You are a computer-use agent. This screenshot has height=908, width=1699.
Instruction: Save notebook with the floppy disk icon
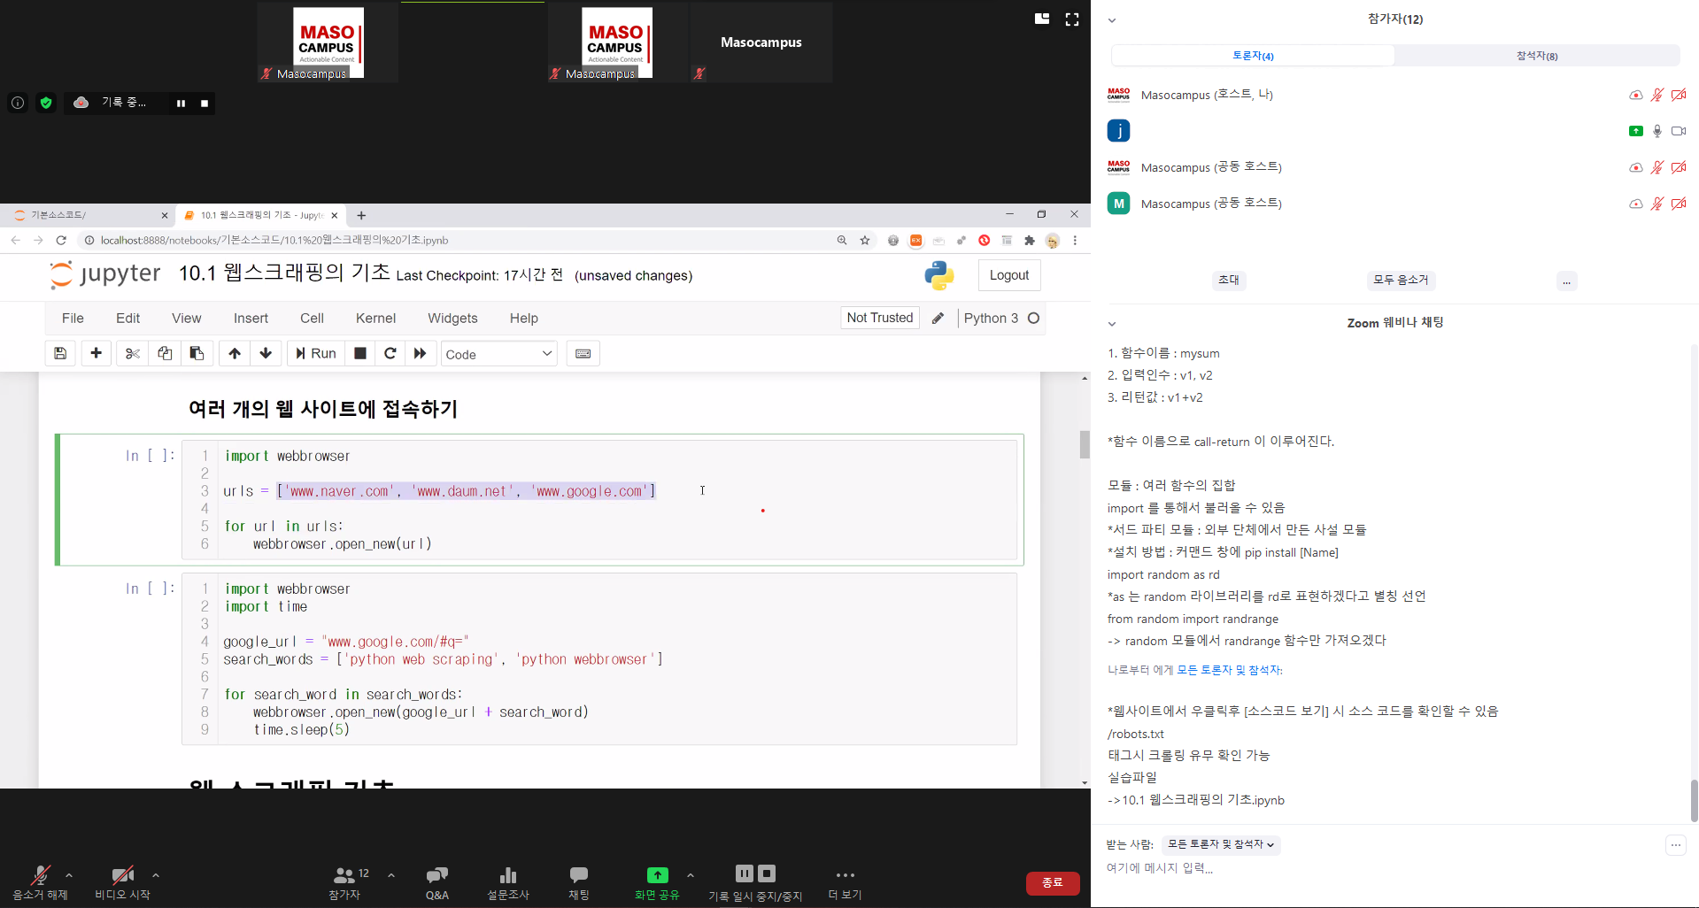60,354
